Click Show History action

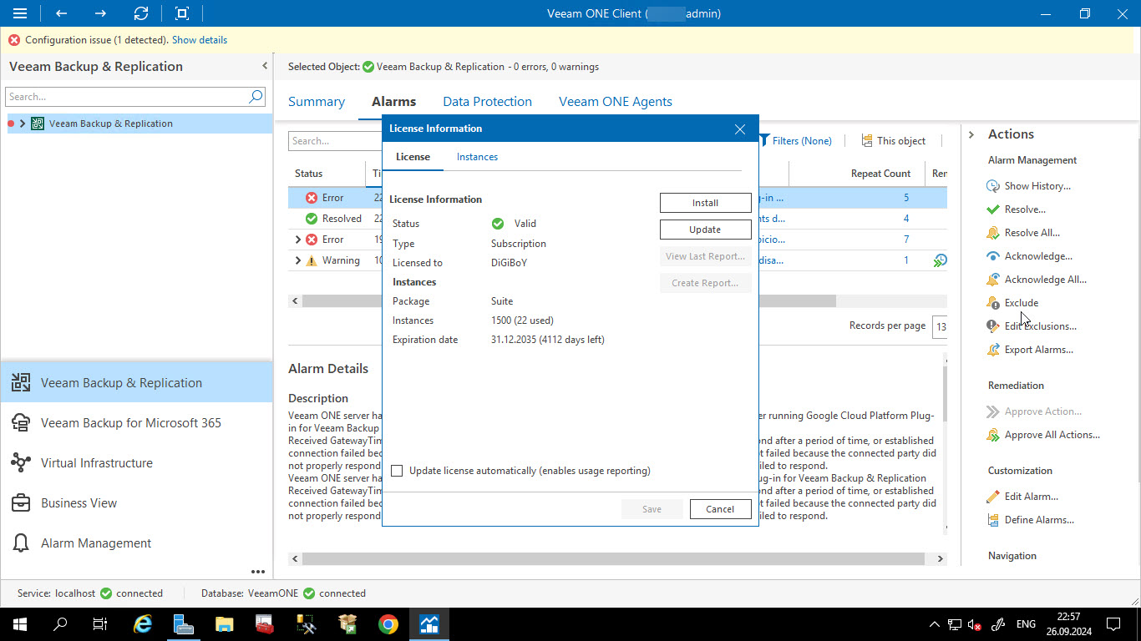1037,186
